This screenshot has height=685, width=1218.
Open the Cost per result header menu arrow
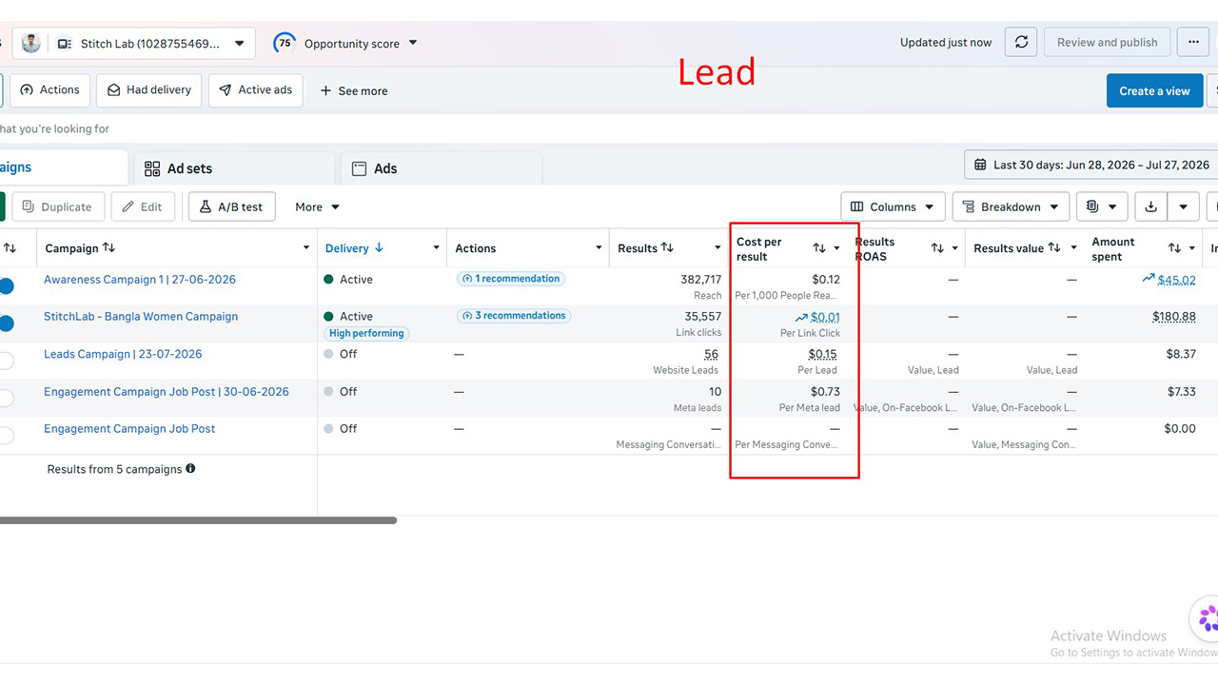pyautogui.click(x=837, y=248)
